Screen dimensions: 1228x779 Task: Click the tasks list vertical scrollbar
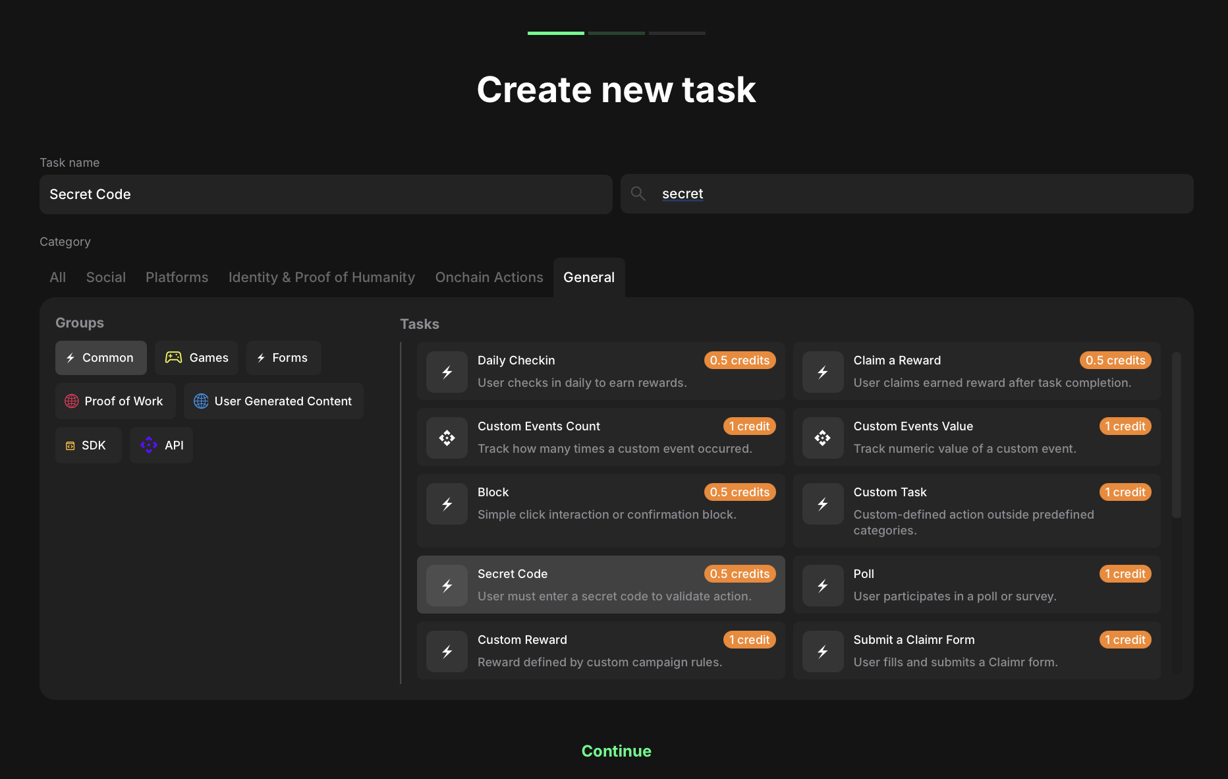(x=1176, y=435)
